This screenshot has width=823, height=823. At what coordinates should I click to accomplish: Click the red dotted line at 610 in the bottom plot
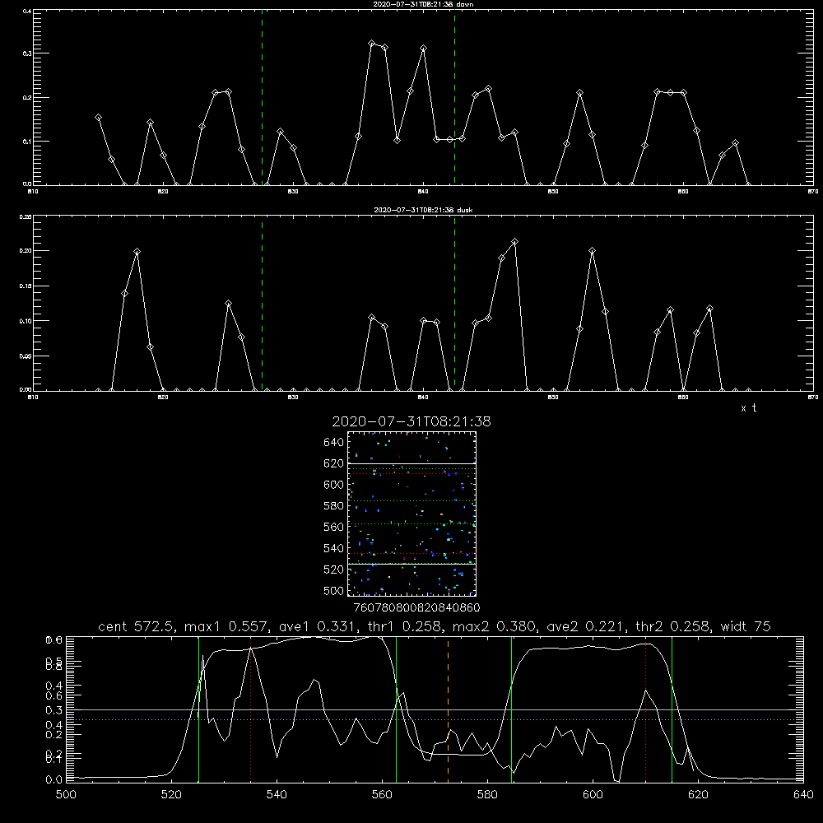645,709
